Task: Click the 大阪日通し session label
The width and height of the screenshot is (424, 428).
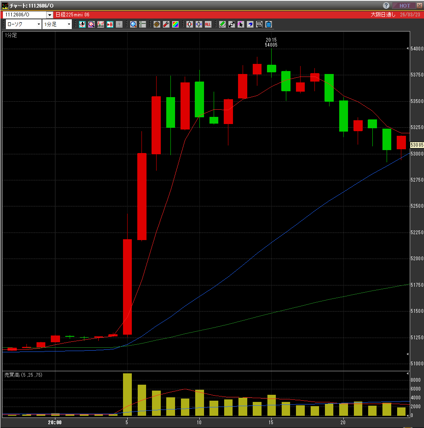Action: pos(383,15)
